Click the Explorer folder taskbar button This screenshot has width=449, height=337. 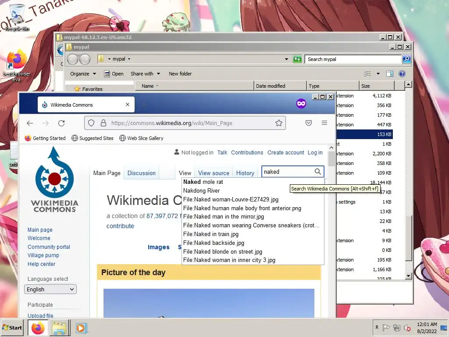click(60, 327)
